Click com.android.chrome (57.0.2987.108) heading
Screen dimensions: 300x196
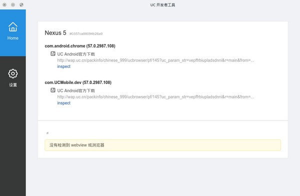coord(80,46)
